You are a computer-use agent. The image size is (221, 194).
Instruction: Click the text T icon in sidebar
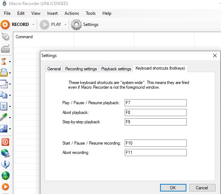click(4, 106)
